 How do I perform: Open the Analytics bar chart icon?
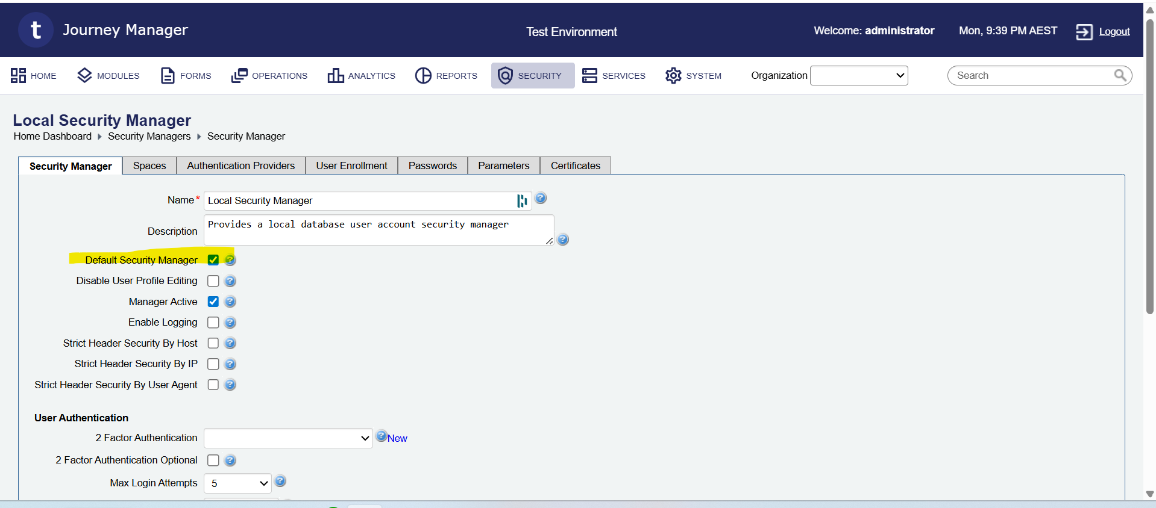point(336,75)
